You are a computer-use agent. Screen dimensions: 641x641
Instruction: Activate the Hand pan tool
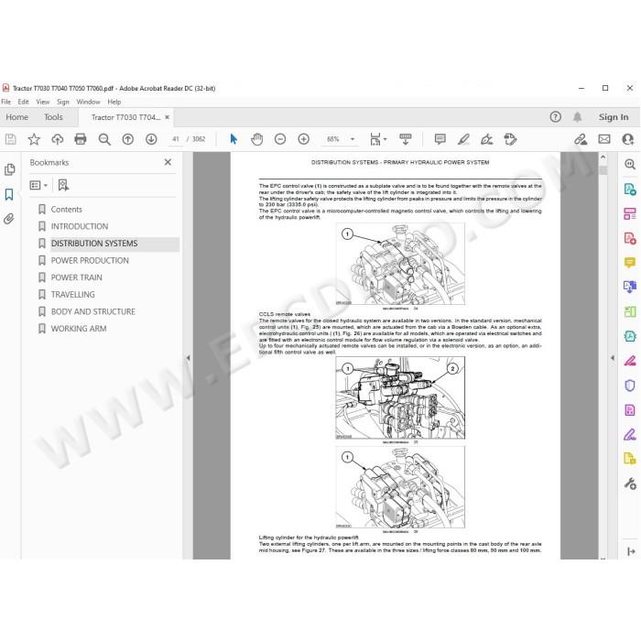[x=256, y=139]
